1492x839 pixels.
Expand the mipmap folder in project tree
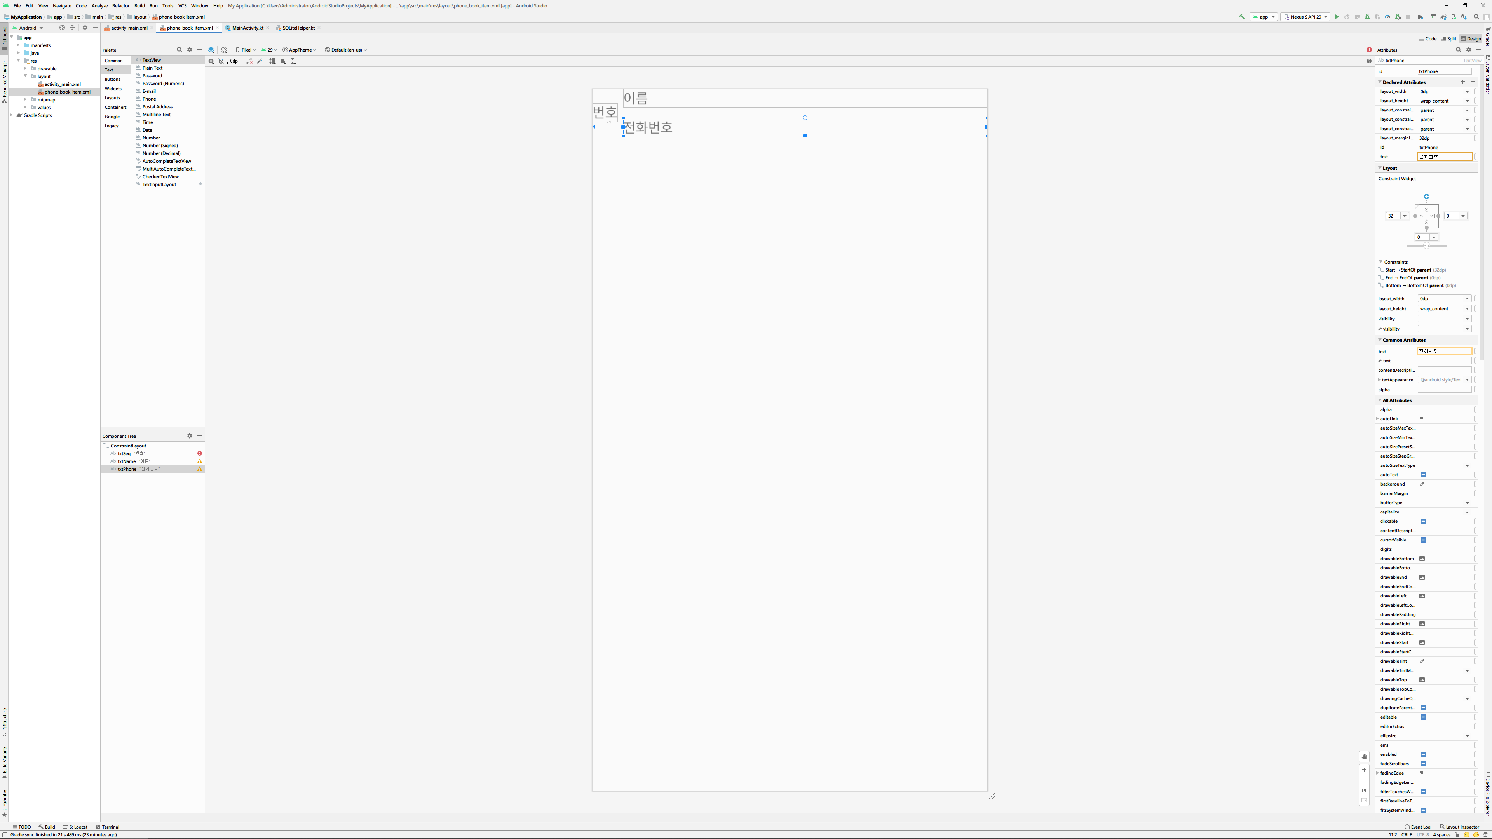pos(26,99)
